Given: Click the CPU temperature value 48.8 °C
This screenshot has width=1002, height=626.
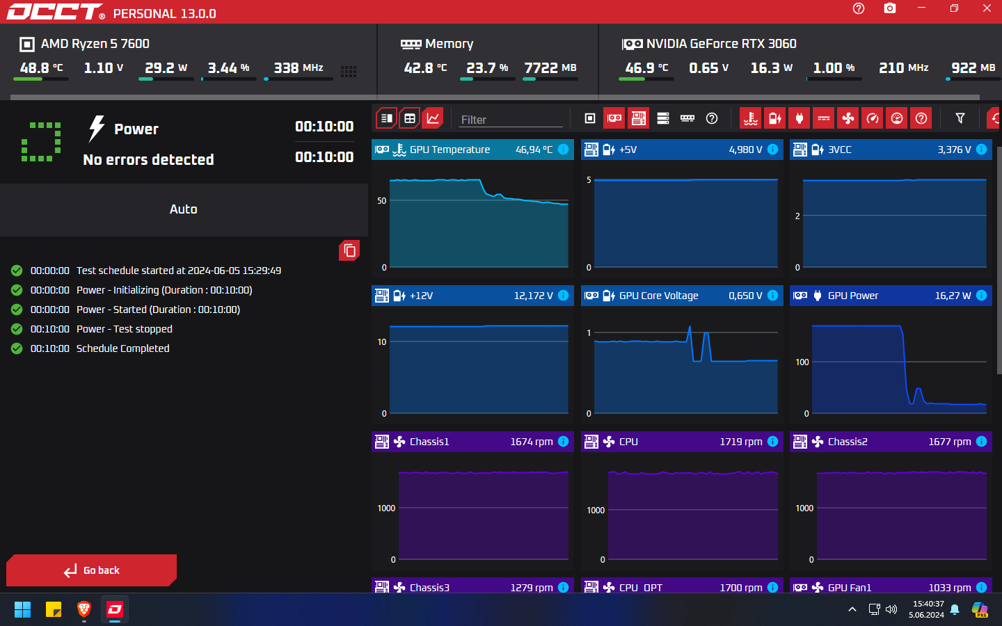Looking at the screenshot, I should 41,68.
